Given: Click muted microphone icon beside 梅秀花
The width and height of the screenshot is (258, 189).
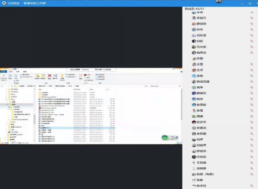Looking at the screenshot, I should pyautogui.click(x=252, y=52).
